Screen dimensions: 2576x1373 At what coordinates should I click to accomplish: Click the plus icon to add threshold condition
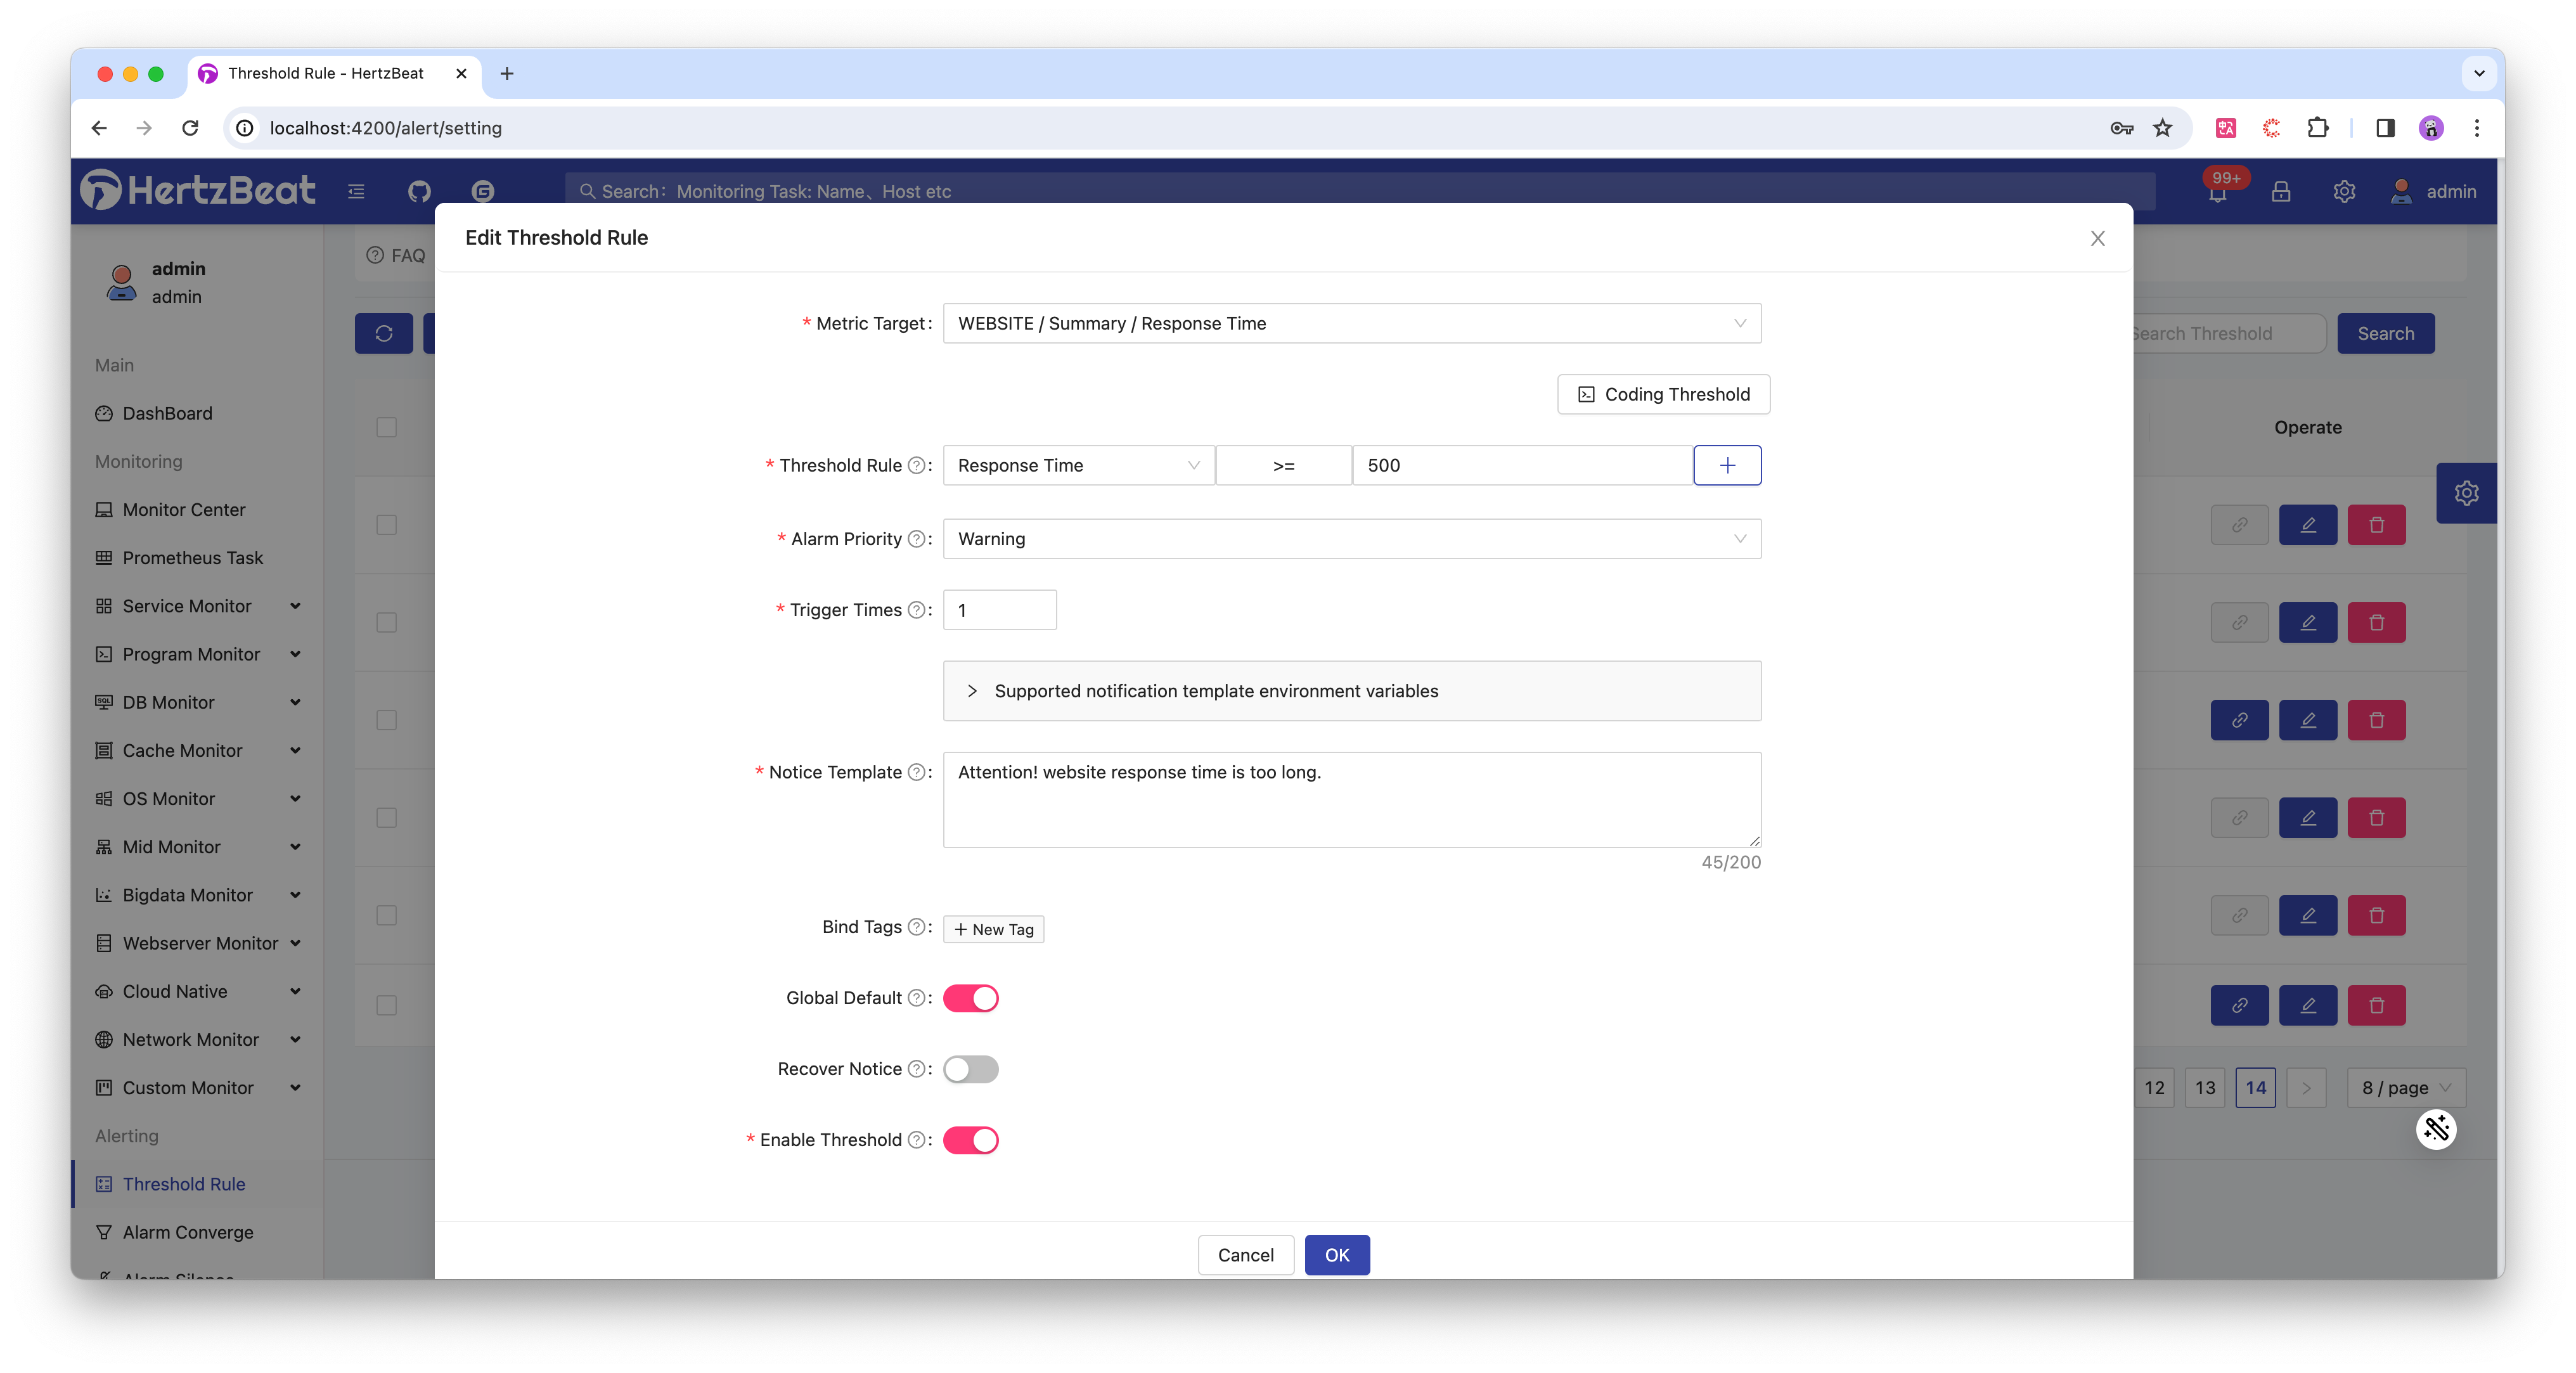click(x=1727, y=465)
